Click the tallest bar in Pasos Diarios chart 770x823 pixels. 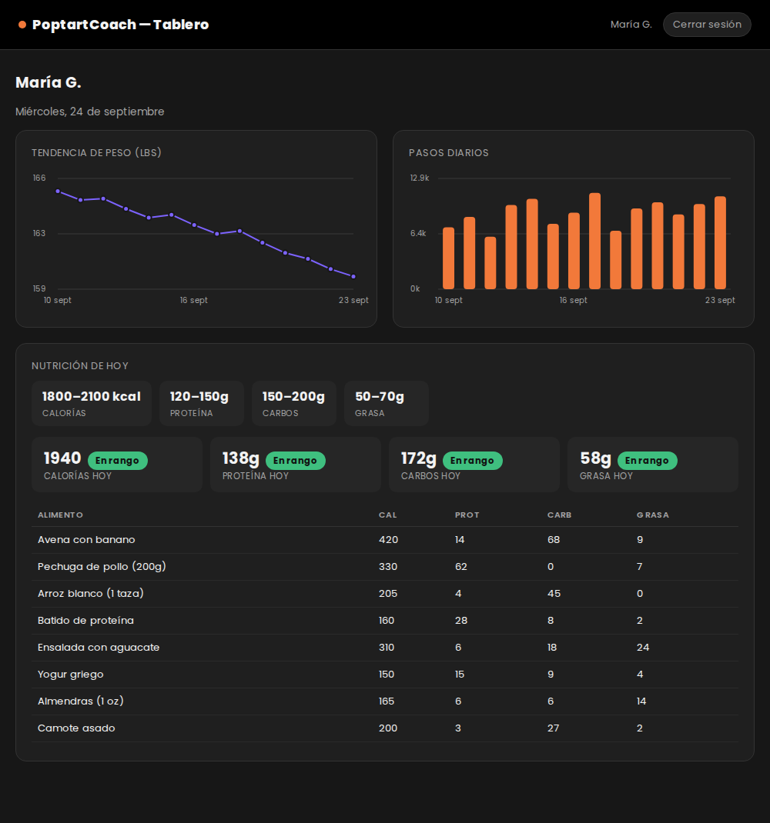click(x=594, y=241)
